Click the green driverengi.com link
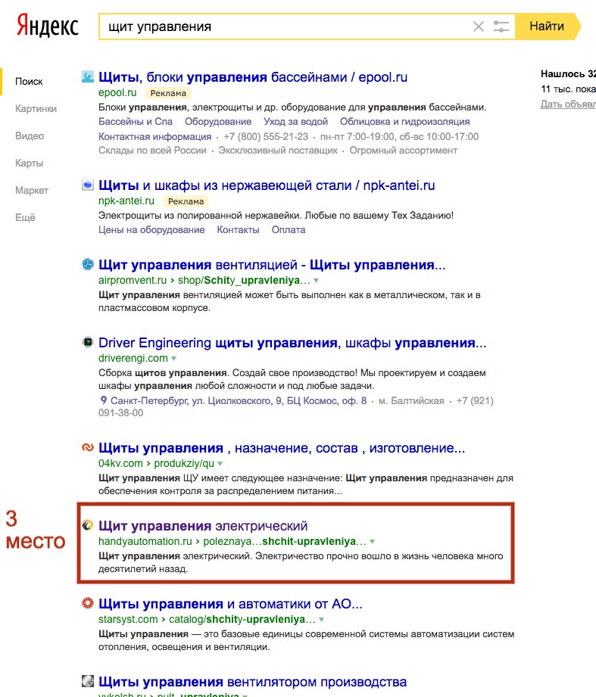Image resolution: width=596 pixels, height=697 pixels. tap(133, 358)
